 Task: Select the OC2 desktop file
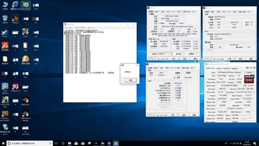[x=25, y=88]
